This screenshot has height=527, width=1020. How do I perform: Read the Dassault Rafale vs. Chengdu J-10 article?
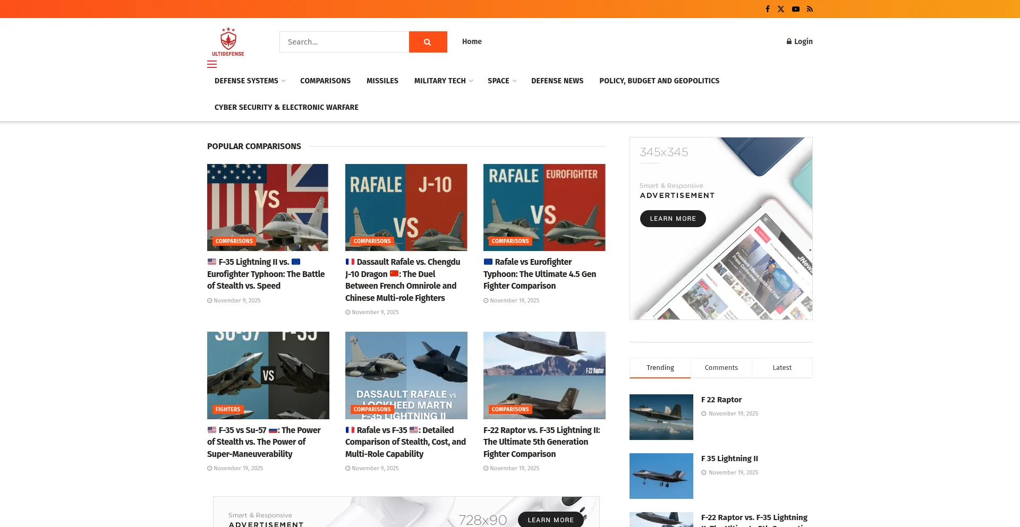pos(403,280)
